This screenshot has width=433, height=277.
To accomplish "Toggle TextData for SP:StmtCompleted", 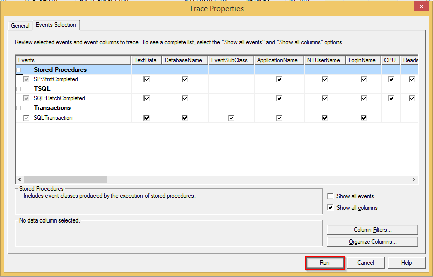I will point(147,79).
